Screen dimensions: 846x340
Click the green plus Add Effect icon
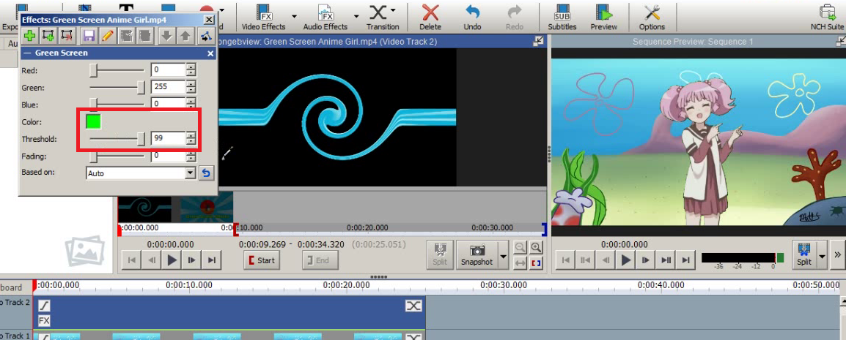[x=29, y=36]
